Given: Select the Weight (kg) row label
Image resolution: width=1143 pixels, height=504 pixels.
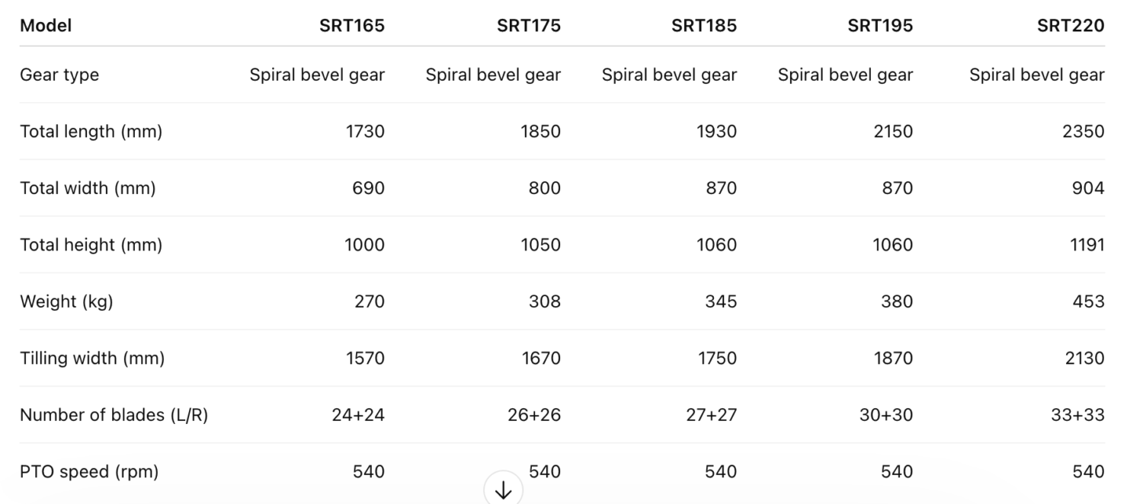Looking at the screenshot, I should click(66, 301).
